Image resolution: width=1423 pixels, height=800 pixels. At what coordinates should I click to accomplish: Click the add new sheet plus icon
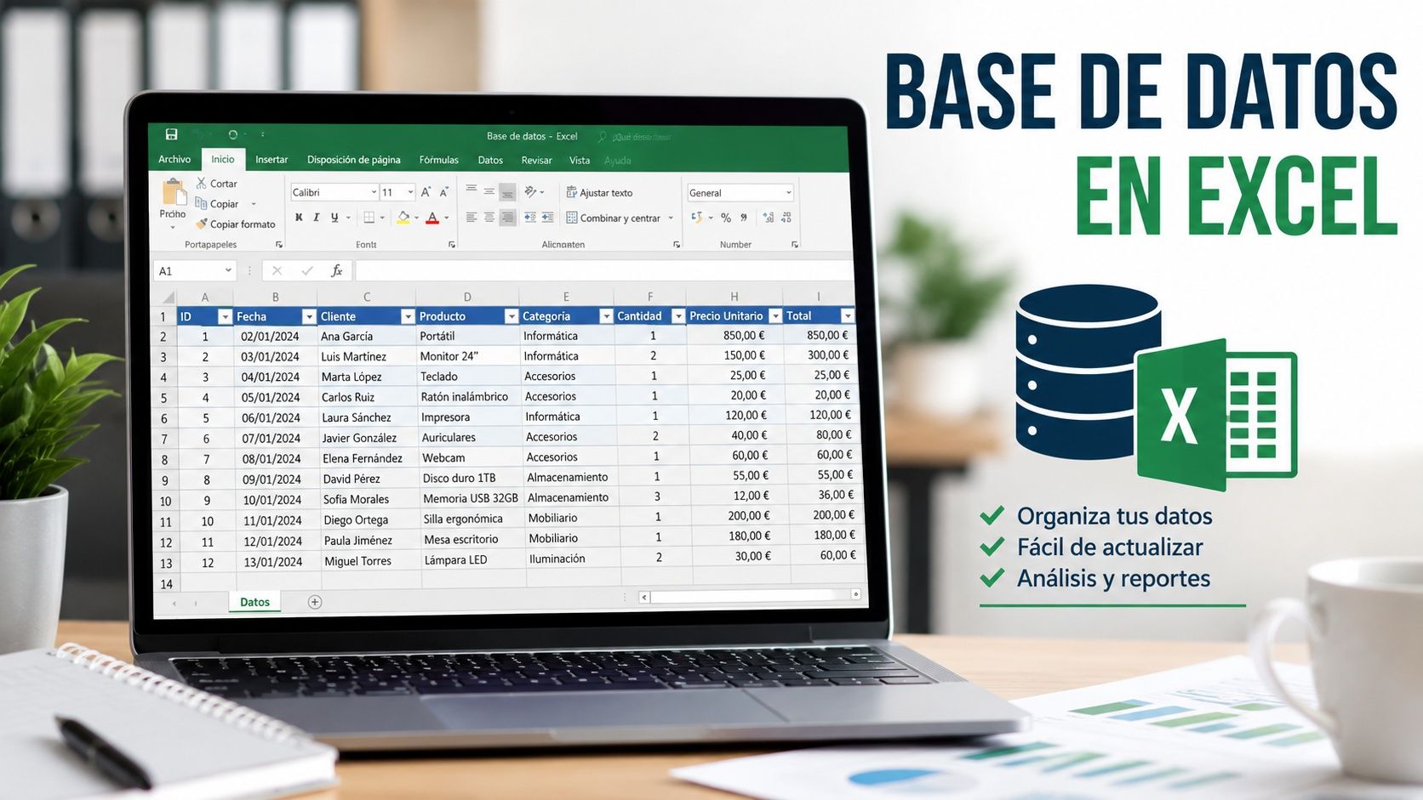[x=315, y=602]
